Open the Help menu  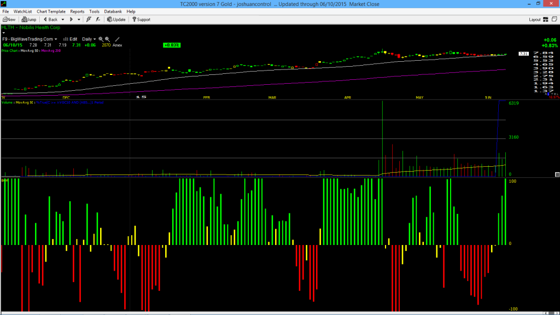pyautogui.click(x=131, y=11)
